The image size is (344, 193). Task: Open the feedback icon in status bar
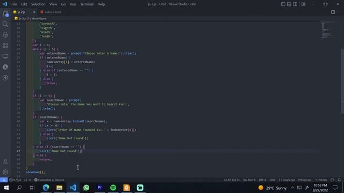(332, 180)
